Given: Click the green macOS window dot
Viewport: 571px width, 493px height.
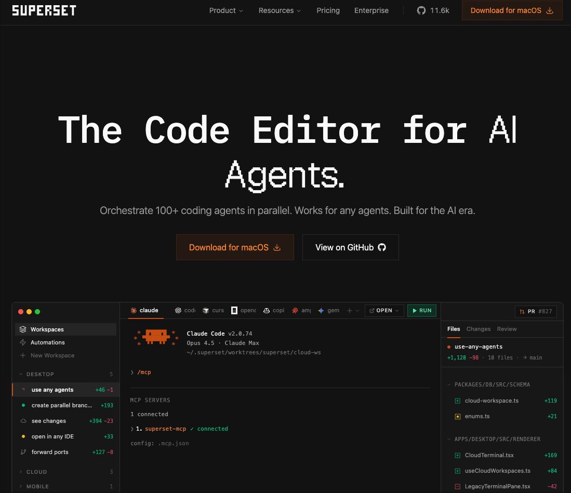Looking at the screenshot, I should point(37,312).
